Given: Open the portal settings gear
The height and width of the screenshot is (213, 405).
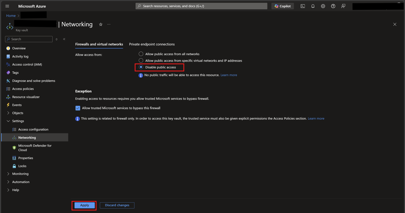Looking at the screenshot, I should point(323,6).
